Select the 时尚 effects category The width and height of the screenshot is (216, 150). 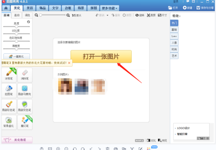(174, 49)
